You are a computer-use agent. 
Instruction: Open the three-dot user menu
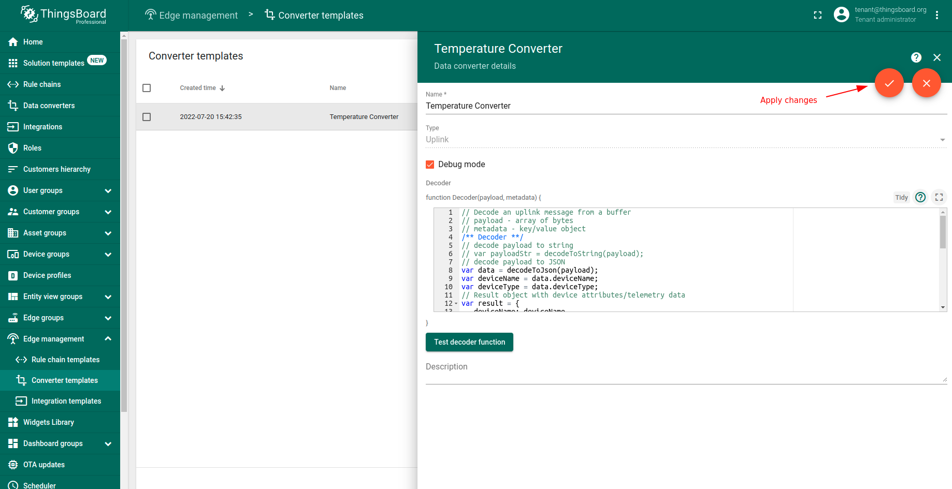[x=937, y=15]
